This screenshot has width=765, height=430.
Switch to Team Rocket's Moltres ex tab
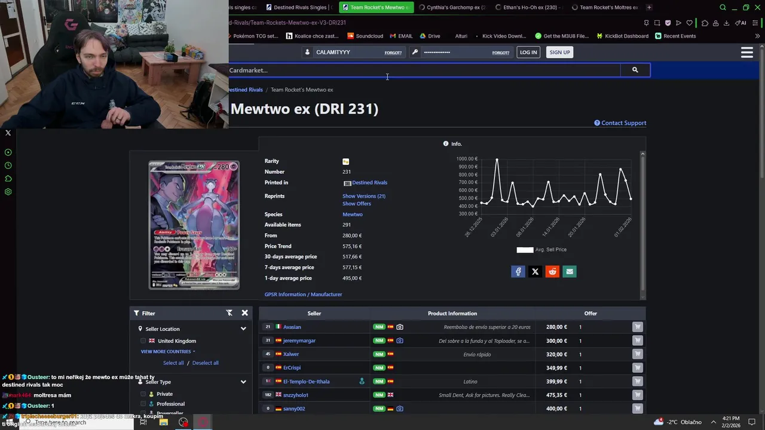(x=605, y=8)
